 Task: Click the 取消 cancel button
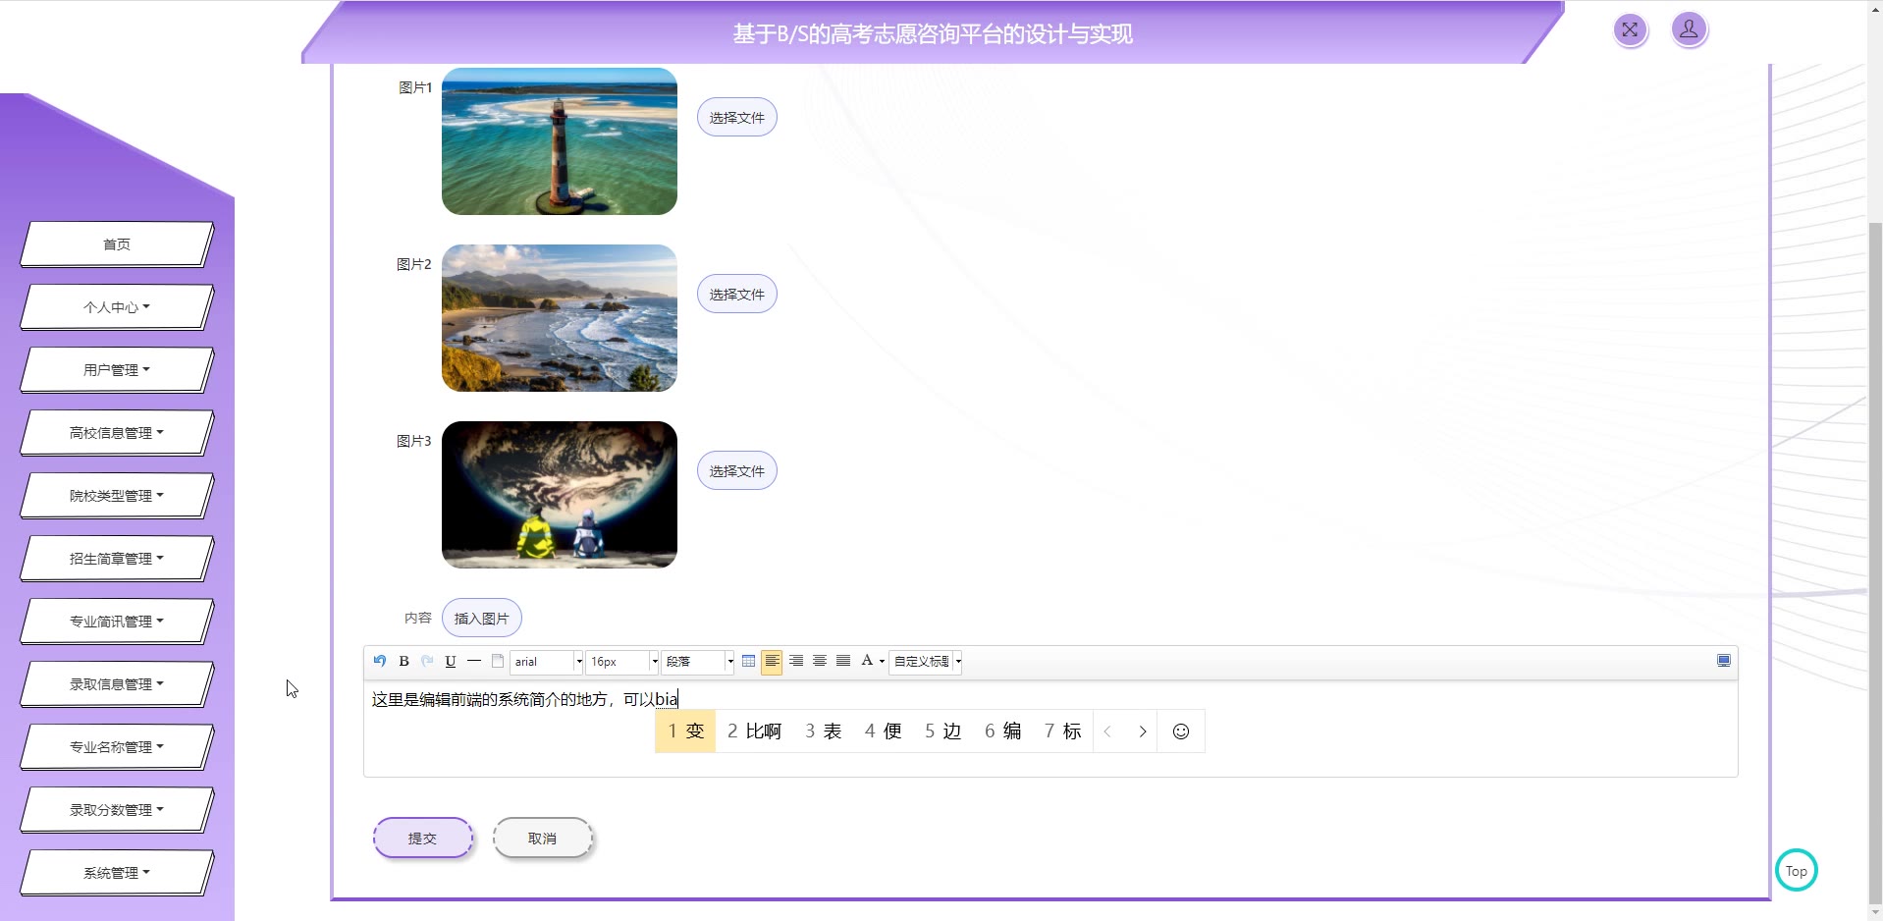pyautogui.click(x=543, y=839)
